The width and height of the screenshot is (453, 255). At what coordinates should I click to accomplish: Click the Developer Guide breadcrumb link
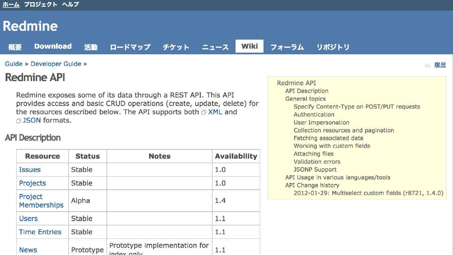click(x=56, y=64)
